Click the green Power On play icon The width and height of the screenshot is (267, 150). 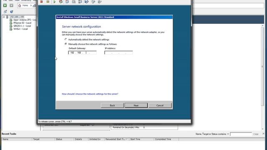(55, 2)
